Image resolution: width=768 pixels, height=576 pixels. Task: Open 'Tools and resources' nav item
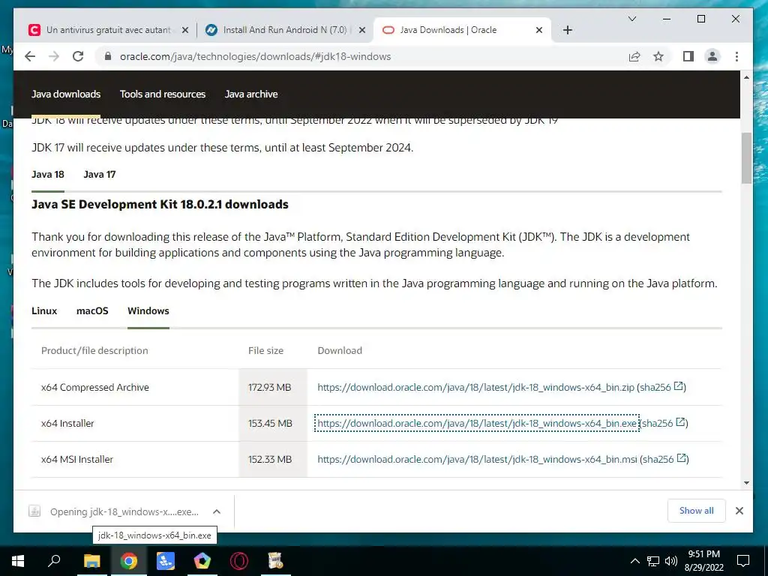[x=163, y=94]
